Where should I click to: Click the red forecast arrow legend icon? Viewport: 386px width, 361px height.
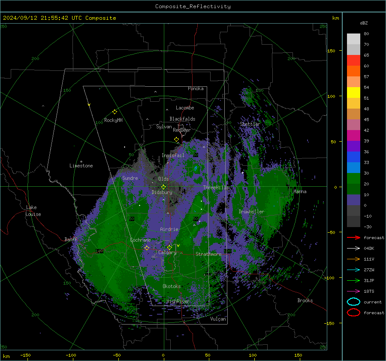coord(353,237)
